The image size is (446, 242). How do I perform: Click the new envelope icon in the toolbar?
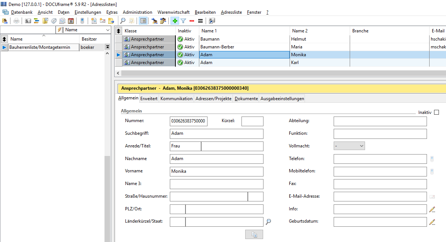click(x=102, y=21)
